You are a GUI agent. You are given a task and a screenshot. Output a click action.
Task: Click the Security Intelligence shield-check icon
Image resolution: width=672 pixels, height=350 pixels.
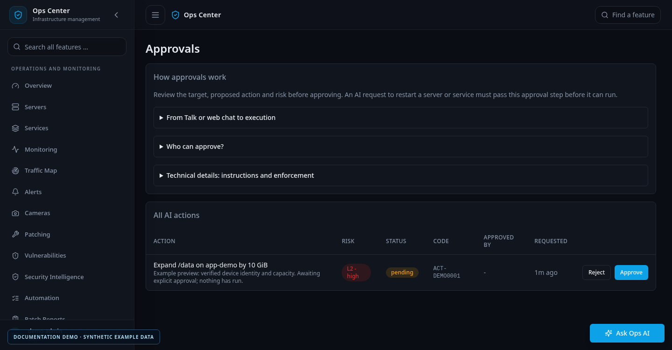click(x=15, y=277)
